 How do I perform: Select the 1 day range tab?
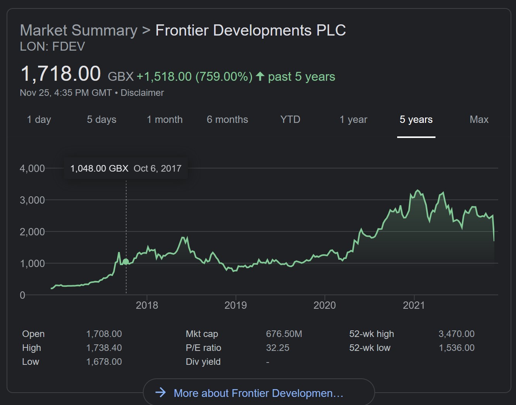[39, 119]
